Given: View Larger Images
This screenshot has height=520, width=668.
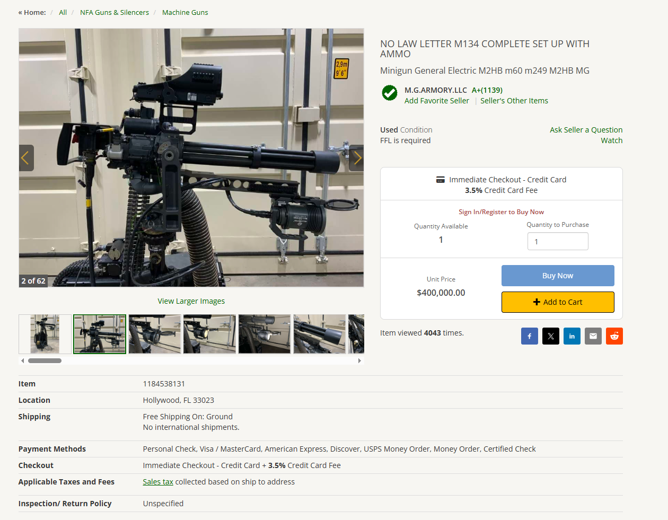Looking at the screenshot, I should [x=191, y=301].
